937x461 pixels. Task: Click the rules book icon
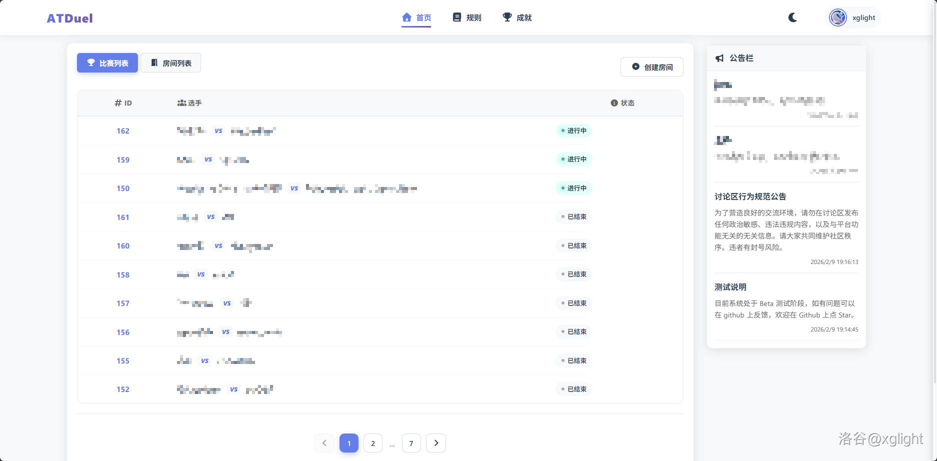click(457, 17)
